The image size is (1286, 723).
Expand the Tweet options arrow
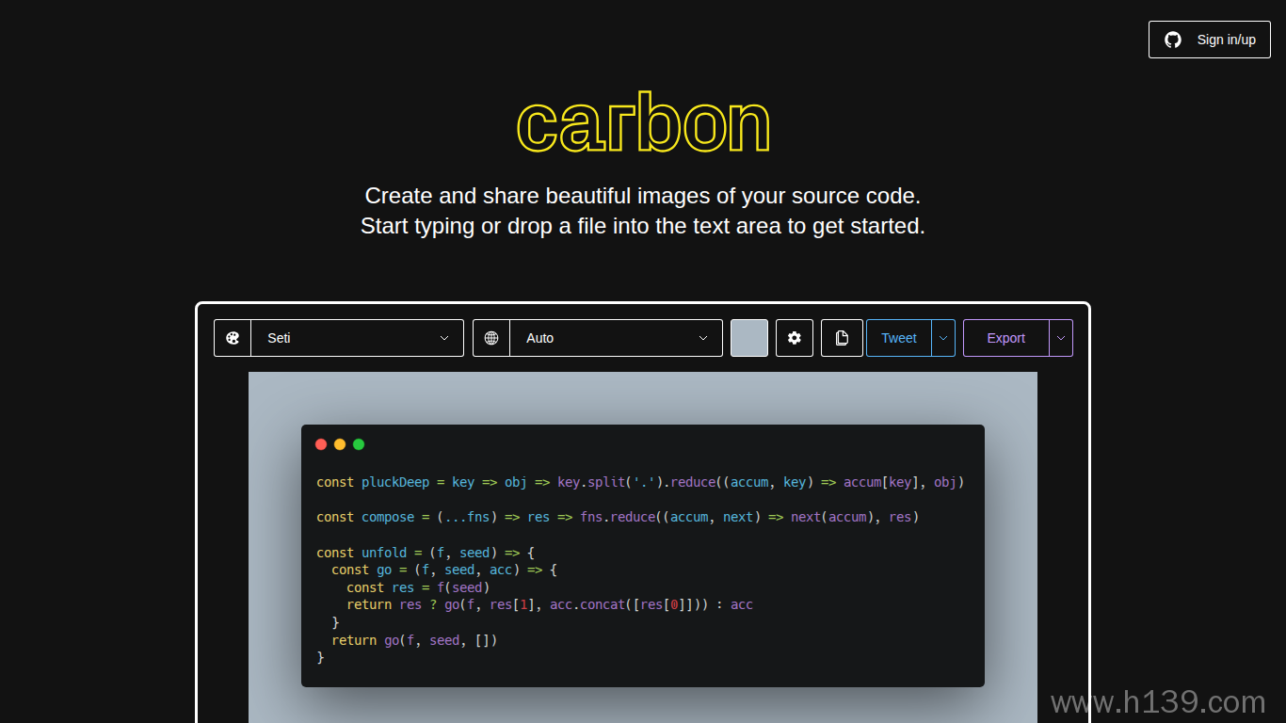click(x=943, y=338)
